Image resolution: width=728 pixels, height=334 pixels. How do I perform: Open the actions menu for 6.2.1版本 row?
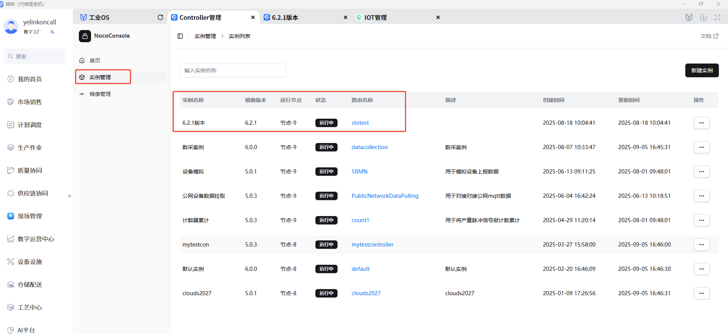click(x=701, y=123)
